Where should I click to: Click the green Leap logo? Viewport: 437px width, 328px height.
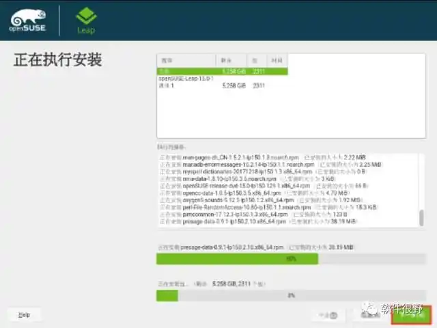tap(87, 20)
